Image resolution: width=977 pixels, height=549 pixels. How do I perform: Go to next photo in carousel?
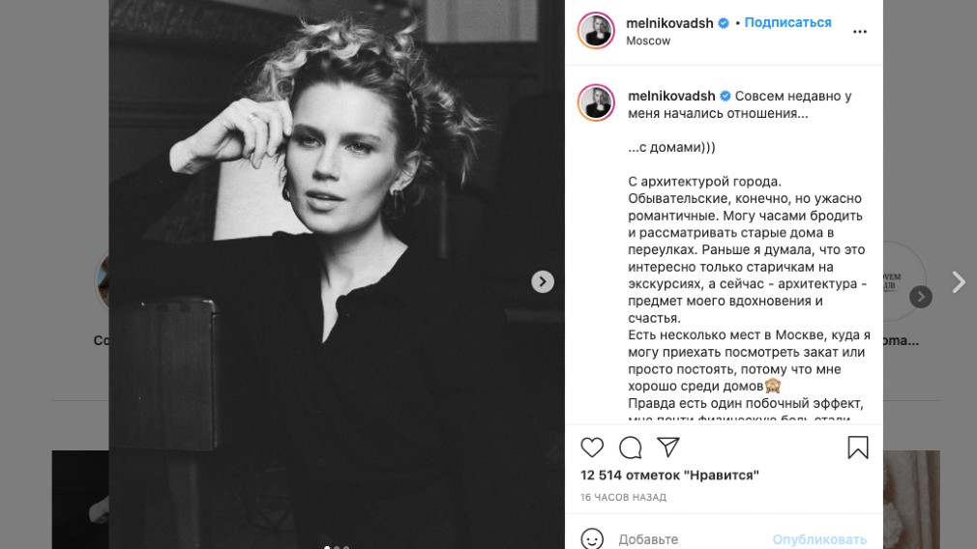(543, 281)
